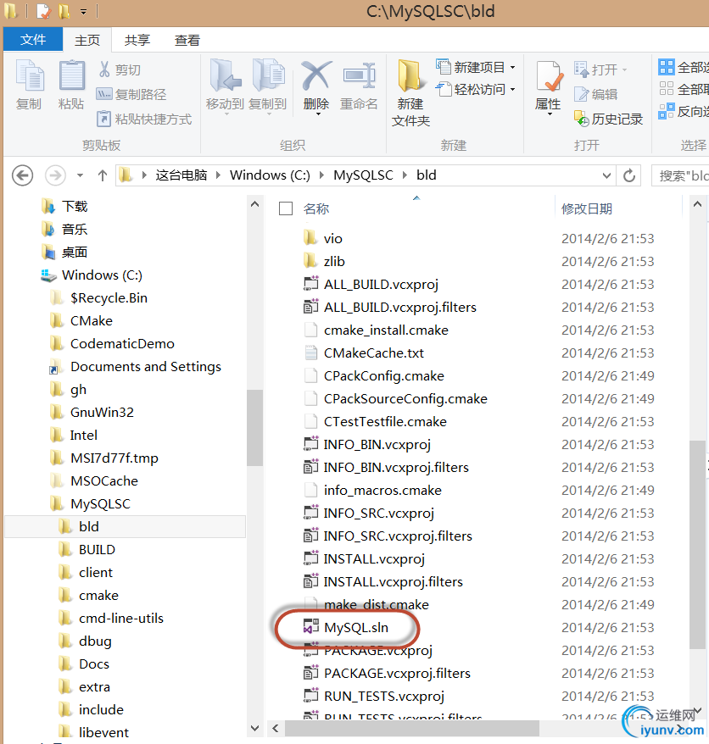Click the Cut scissors icon
Image resolution: width=709 pixels, height=744 pixels.
[104, 69]
